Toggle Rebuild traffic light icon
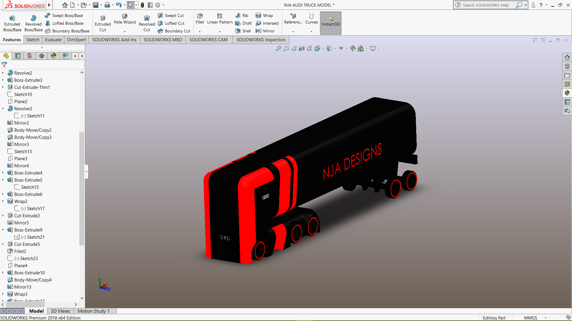572x321 pixels. tap(142, 5)
